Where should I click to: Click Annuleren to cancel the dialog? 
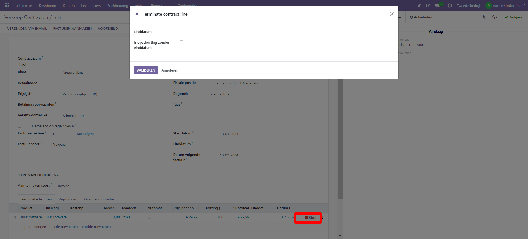[170, 70]
